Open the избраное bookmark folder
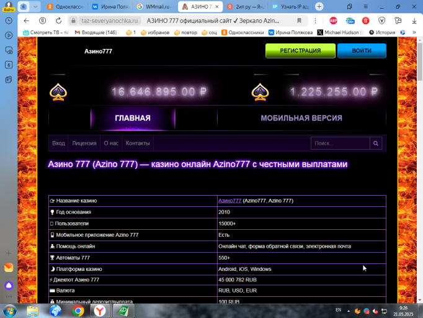Image resolution: width=423 pixels, height=318 pixels. tap(155, 32)
